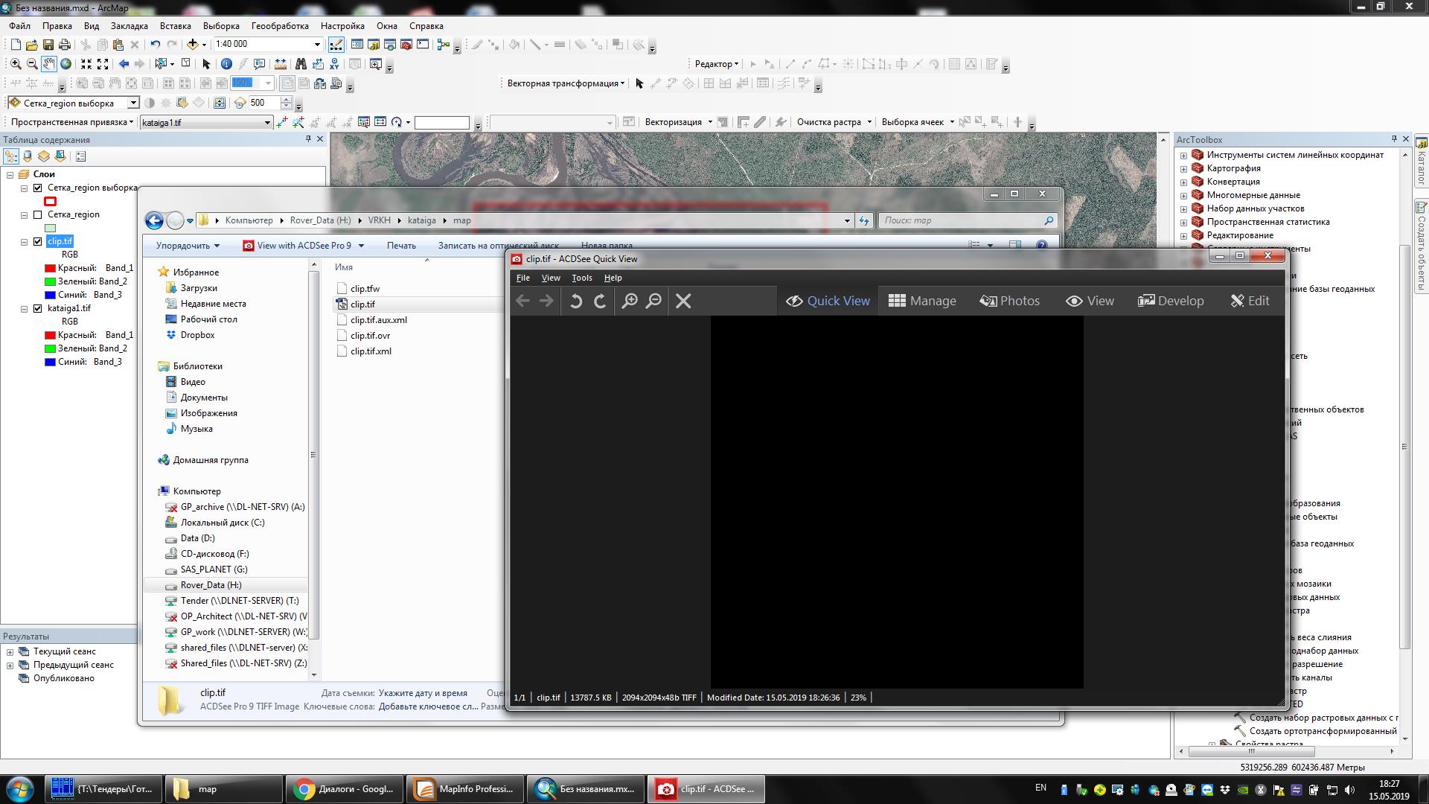Viewport: 1429px width, 804px height.
Task: Select the Measure ruler tool
Action: [x=281, y=64]
